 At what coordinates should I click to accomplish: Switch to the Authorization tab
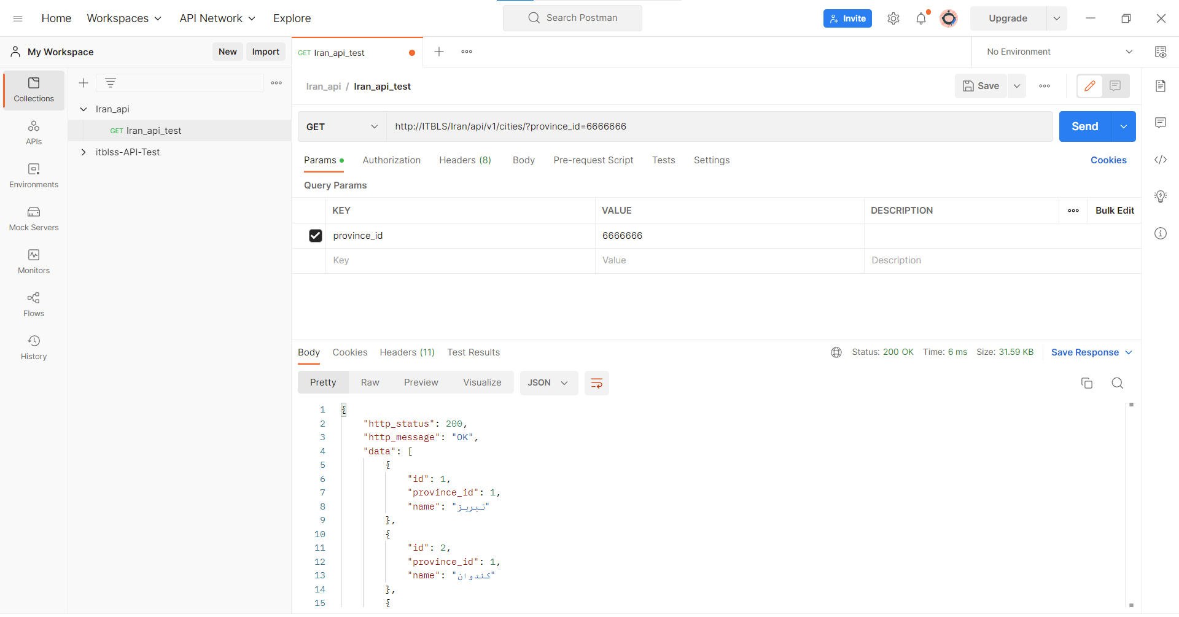pos(392,160)
